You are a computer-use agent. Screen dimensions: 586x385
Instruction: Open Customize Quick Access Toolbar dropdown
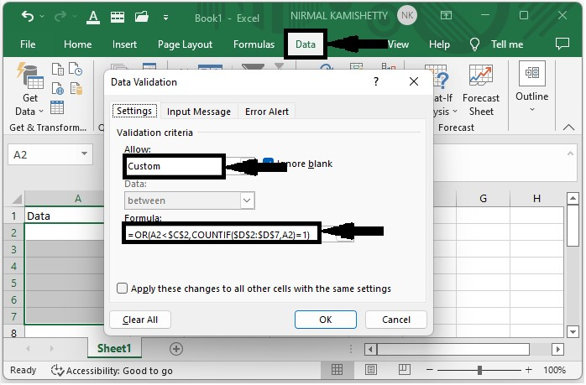[165, 18]
